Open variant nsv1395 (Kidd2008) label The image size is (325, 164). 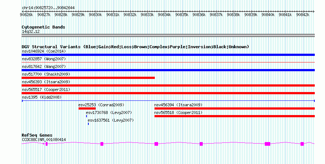click(42, 97)
